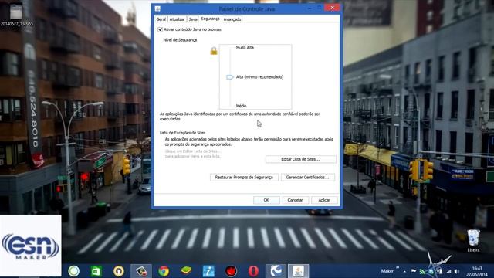Click the security level slider handle

point(230,77)
